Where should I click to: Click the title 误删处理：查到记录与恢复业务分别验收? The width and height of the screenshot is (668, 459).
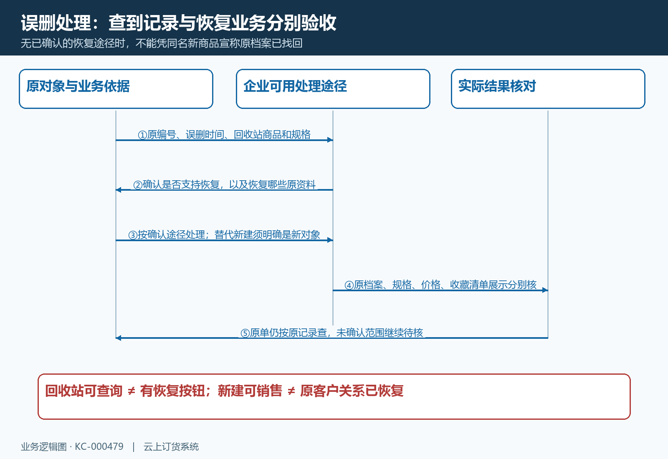pos(178,23)
